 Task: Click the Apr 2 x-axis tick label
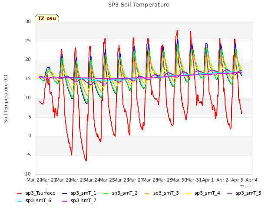(x=222, y=180)
